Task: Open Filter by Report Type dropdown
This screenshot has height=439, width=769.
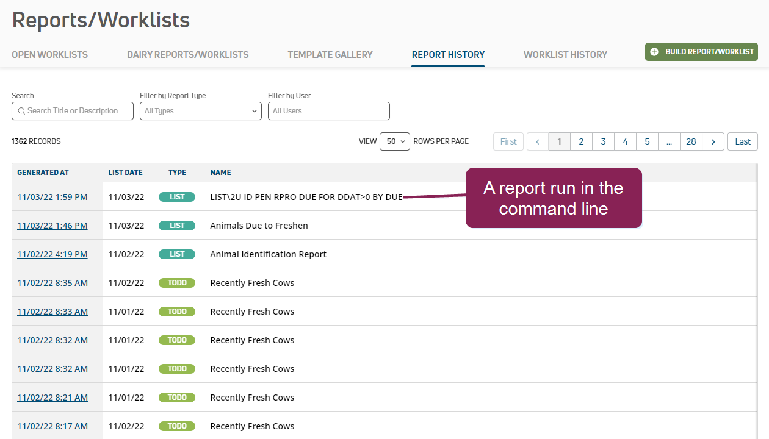Action: [x=200, y=111]
